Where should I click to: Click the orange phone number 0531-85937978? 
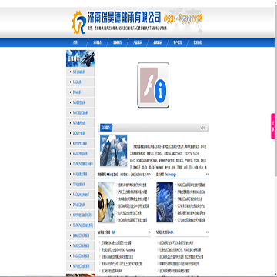pos(183,18)
